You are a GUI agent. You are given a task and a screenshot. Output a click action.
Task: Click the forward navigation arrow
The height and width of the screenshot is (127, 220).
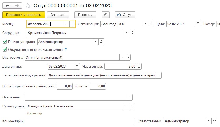pyautogui.click(x=17, y=6)
